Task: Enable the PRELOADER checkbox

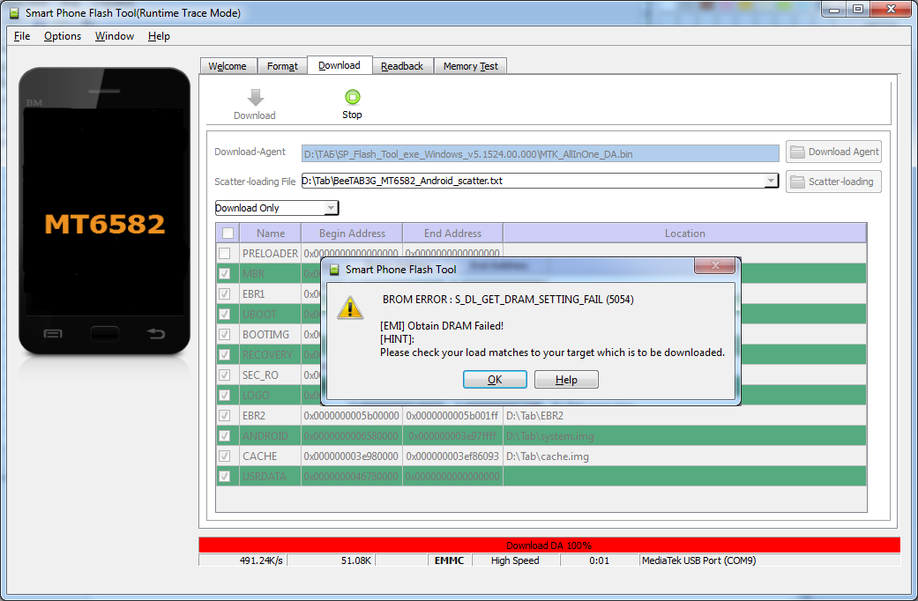Action: coord(224,254)
